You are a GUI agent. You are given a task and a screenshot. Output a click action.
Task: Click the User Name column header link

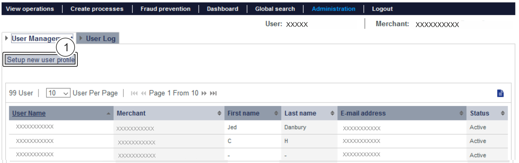[29, 113]
